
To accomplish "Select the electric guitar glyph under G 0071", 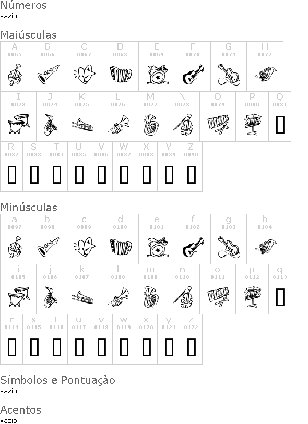I will [229, 75].
